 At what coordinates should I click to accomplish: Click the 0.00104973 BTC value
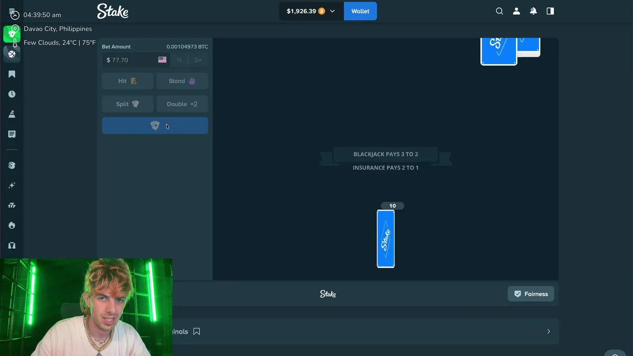pos(187,46)
